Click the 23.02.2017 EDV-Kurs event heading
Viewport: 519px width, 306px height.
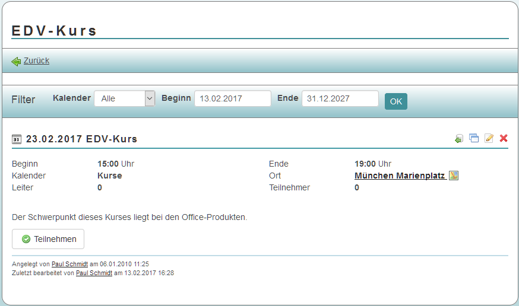click(x=81, y=139)
